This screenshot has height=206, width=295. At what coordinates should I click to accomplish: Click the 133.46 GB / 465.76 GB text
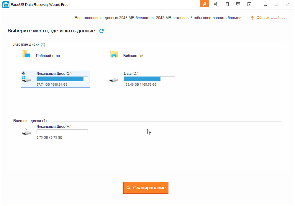[x=140, y=84]
